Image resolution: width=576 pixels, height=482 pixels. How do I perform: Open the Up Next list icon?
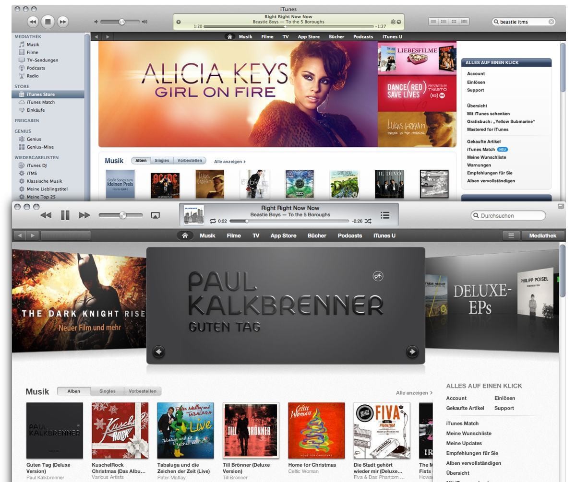(385, 215)
